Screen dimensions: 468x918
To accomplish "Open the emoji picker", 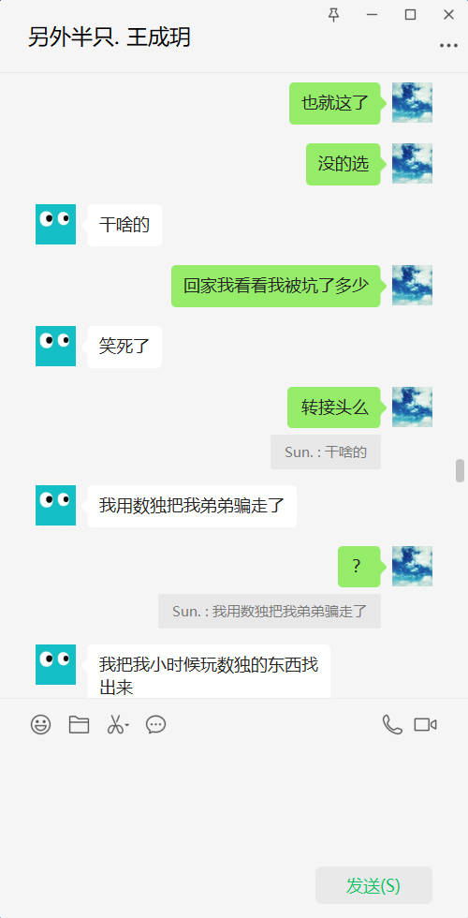I will pyautogui.click(x=41, y=725).
